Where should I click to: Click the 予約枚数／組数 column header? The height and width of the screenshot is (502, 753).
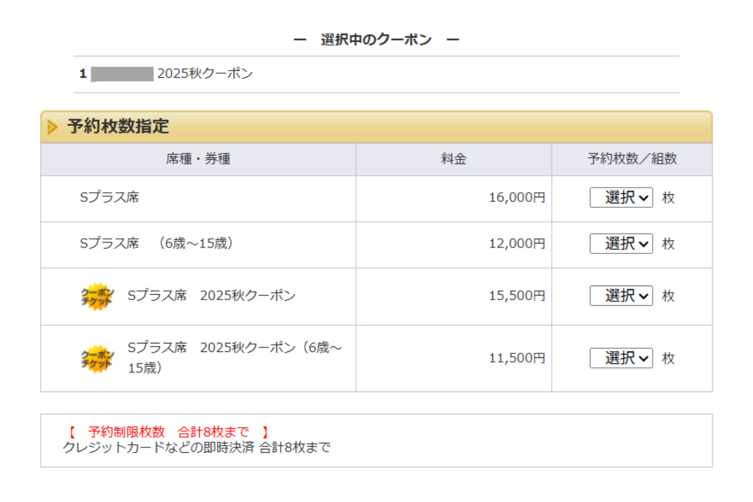click(x=632, y=159)
